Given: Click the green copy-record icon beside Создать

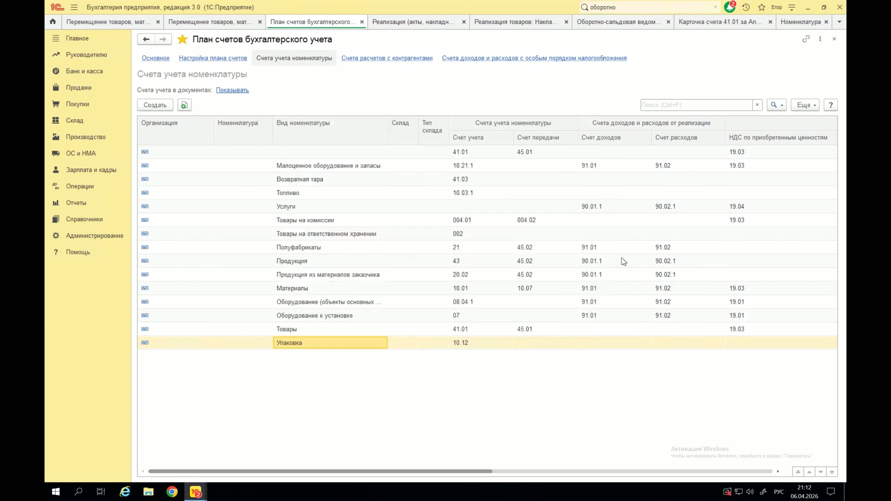Looking at the screenshot, I should coord(184,105).
